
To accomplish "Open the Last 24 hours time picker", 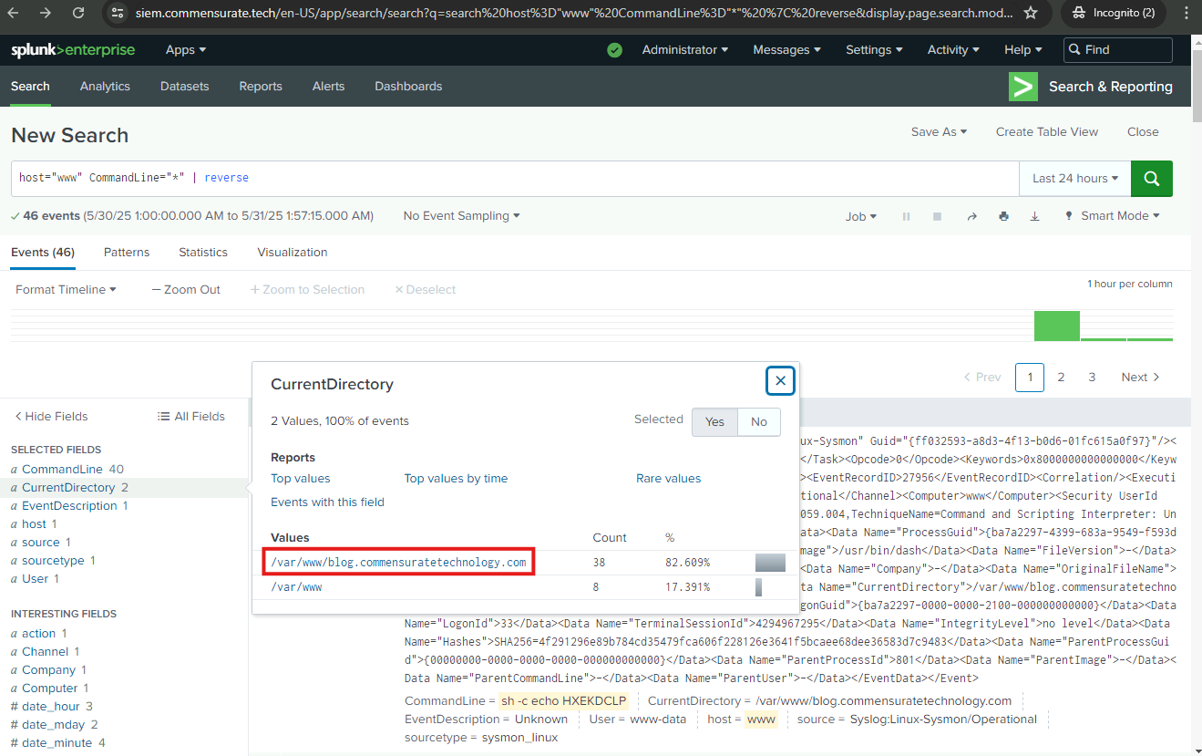I will [x=1074, y=179].
